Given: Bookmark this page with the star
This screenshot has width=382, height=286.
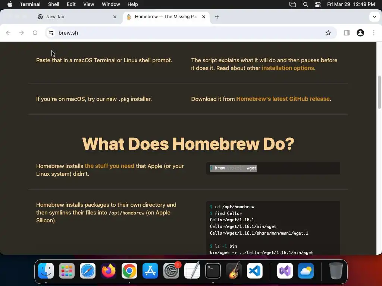Looking at the screenshot, I should tap(328, 33).
